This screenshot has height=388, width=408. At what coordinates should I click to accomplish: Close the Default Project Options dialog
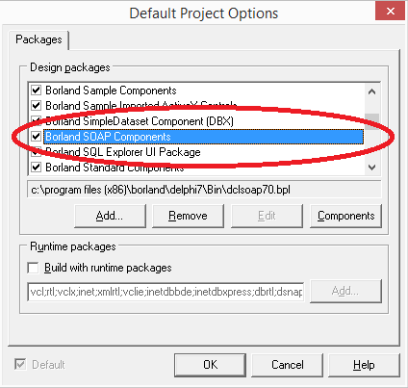tap(391, 11)
